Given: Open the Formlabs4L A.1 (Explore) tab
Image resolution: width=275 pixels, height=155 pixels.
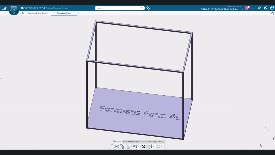Looking at the screenshot, I should (x=38, y=13).
